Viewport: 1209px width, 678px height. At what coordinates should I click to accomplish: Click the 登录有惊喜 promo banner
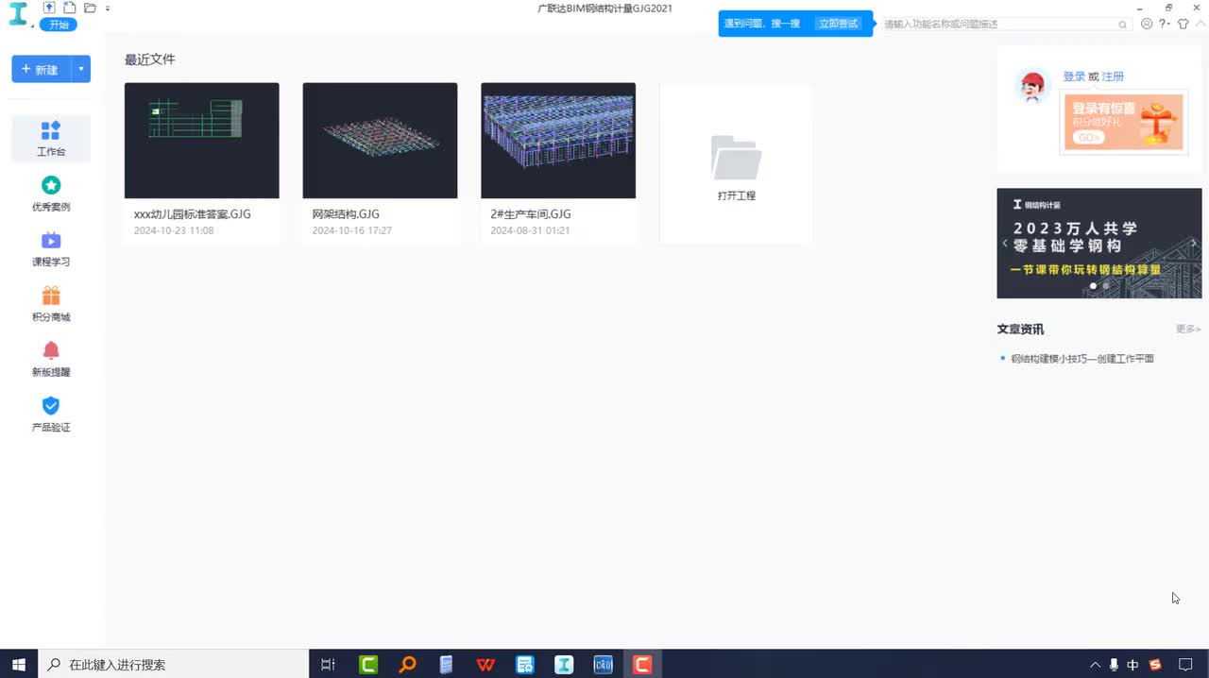pyautogui.click(x=1124, y=122)
